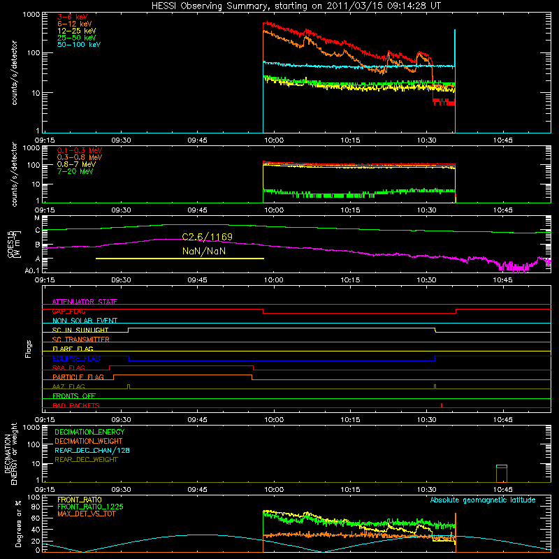
Task: Click the 25-50 keV legend label
Action: point(77,38)
